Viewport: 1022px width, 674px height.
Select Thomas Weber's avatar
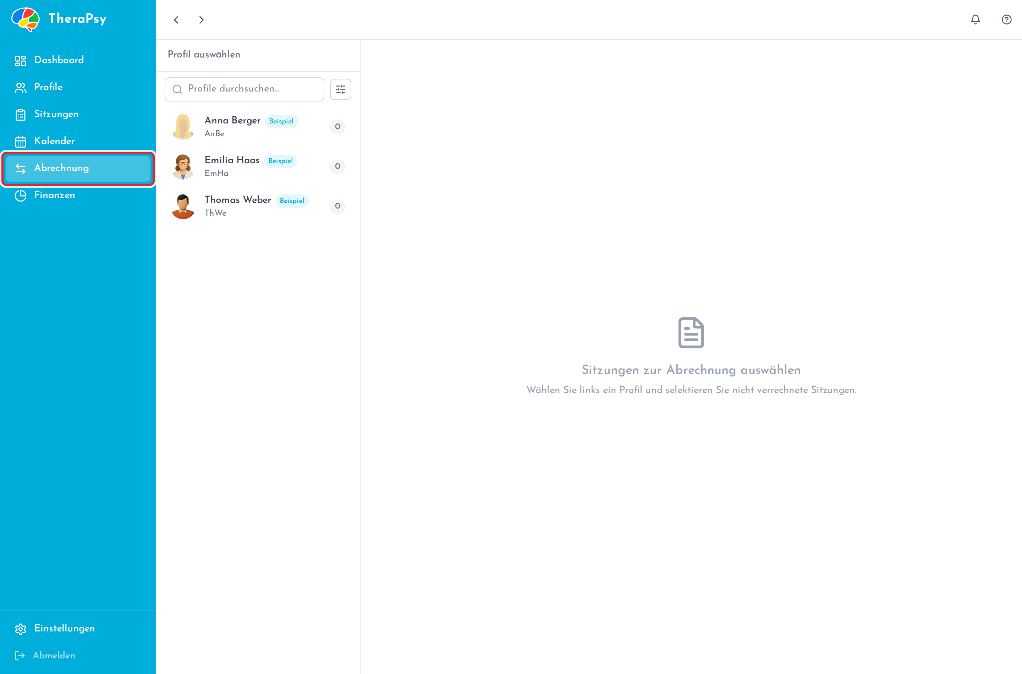click(183, 206)
